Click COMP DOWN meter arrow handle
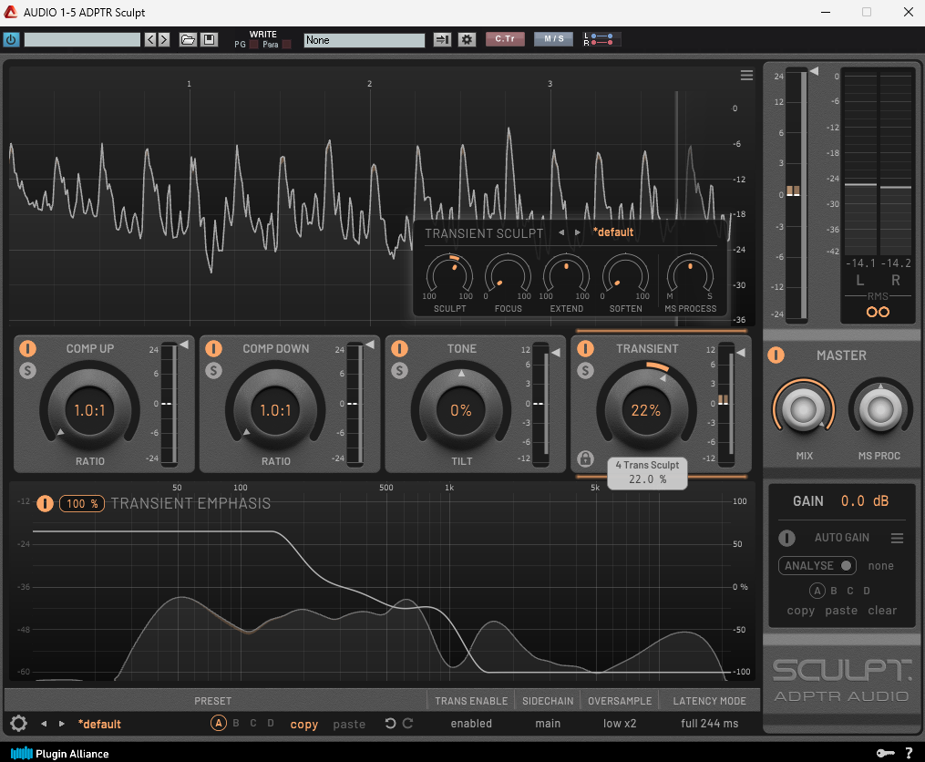This screenshot has height=762, width=925. [x=371, y=345]
